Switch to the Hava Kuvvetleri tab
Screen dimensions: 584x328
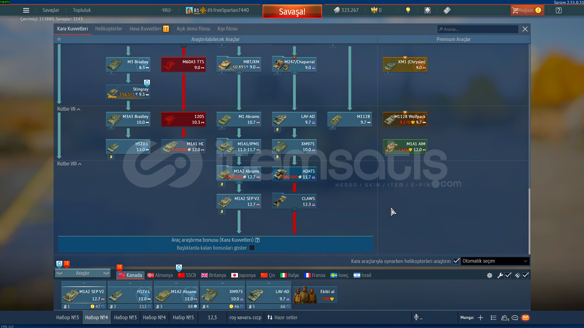[145, 29]
